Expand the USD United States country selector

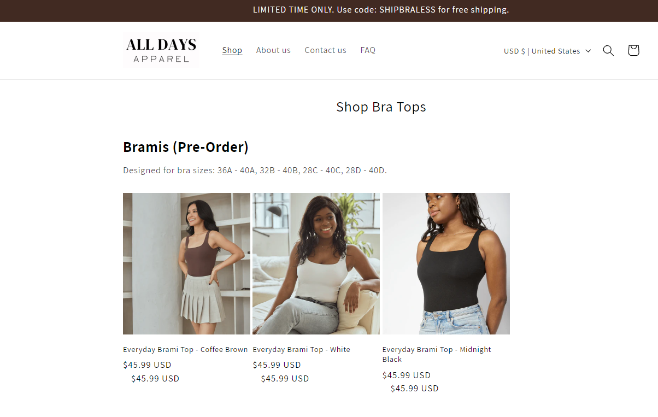click(547, 51)
